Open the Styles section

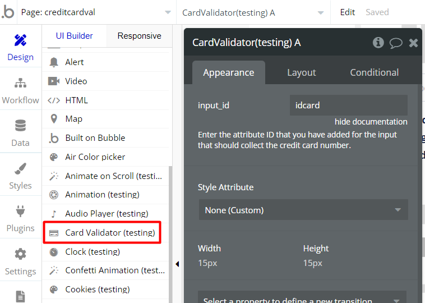[20, 176]
